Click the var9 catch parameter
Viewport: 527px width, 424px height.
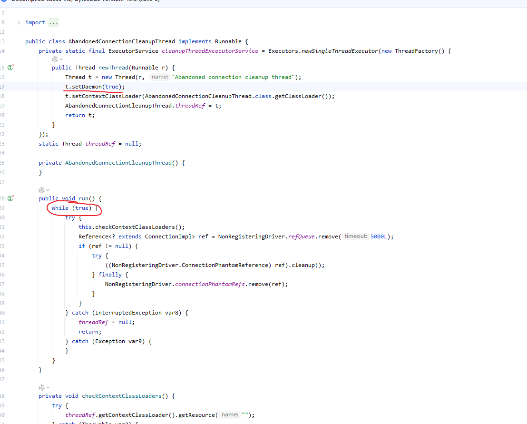pyautogui.click(x=135, y=341)
